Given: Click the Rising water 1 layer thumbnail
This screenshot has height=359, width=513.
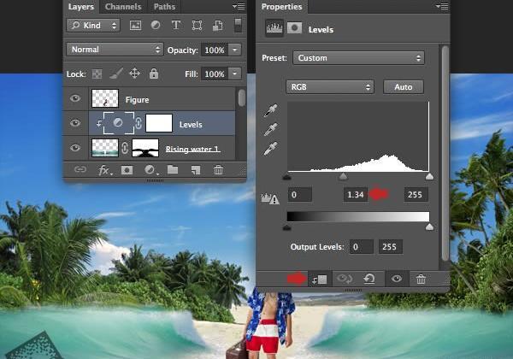Looking at the screenshot, I should [105, 148].
